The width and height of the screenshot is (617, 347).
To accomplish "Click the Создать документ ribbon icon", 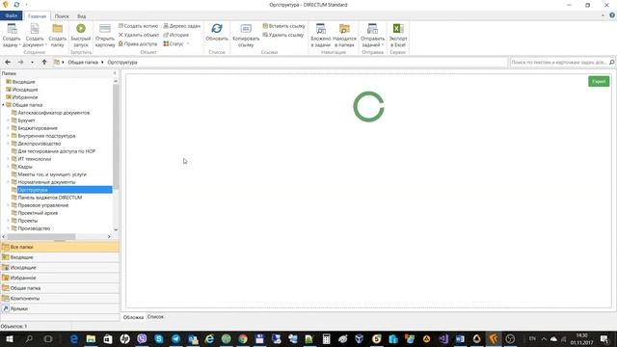I will (35, 29).
